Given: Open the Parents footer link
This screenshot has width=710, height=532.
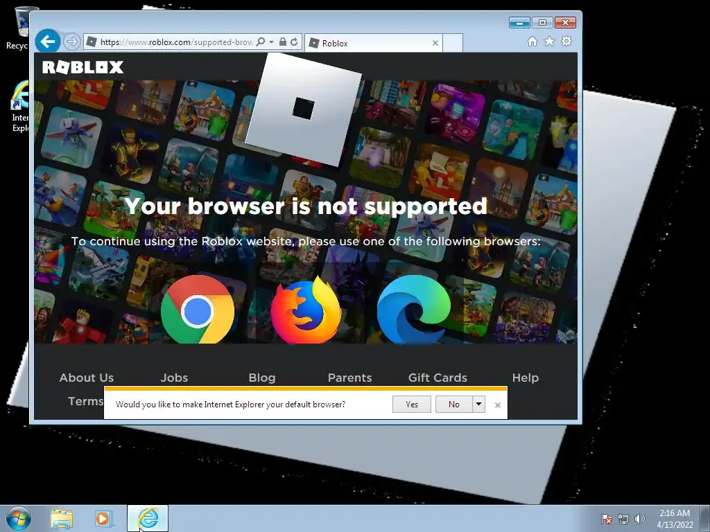Looking at the screenshot, I should click(x=350, y=378).
